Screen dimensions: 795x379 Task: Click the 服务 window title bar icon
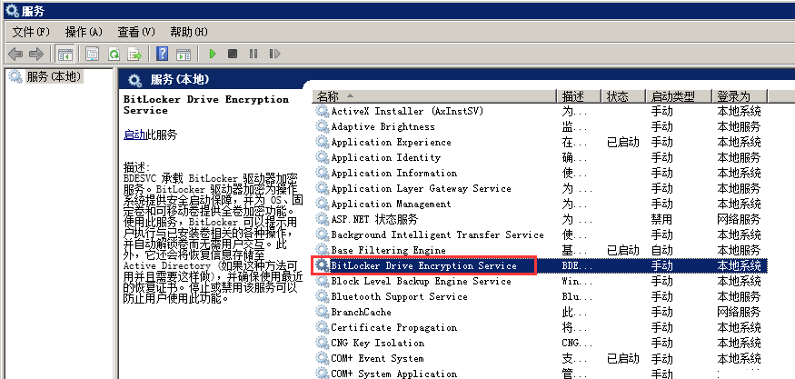[x=12, y=11]
